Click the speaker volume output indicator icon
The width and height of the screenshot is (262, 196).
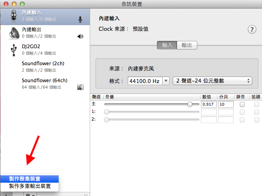tap(80, 36)
